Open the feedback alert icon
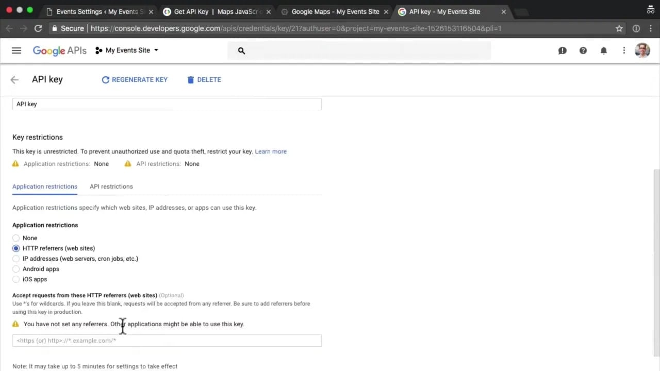The width and height of the screenshot is (660, 371). 563,50
